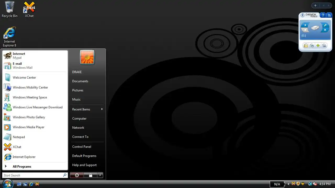The width and height of the screenshot is (335, 188).
Task: Open the DAEMON Tools help tab
Action: (x=323, y=15)
